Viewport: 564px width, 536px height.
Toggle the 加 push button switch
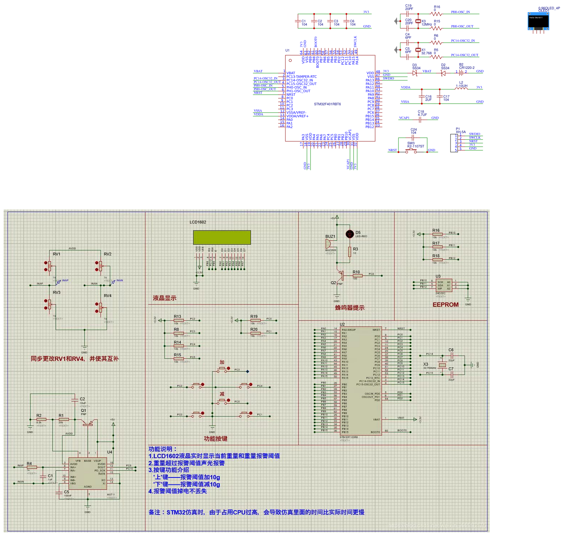tap(223, 369)
